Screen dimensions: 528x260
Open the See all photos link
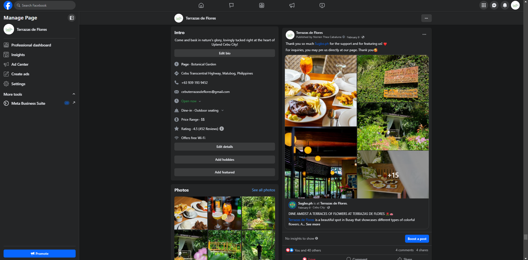[263, 190]
